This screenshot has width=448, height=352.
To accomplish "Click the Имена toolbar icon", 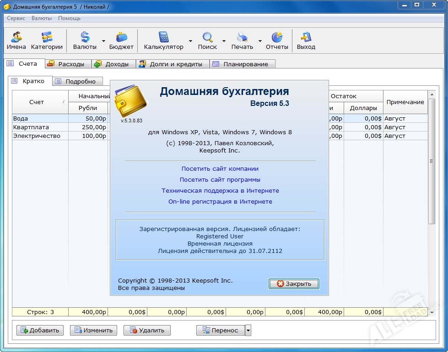I will point(16,37).
